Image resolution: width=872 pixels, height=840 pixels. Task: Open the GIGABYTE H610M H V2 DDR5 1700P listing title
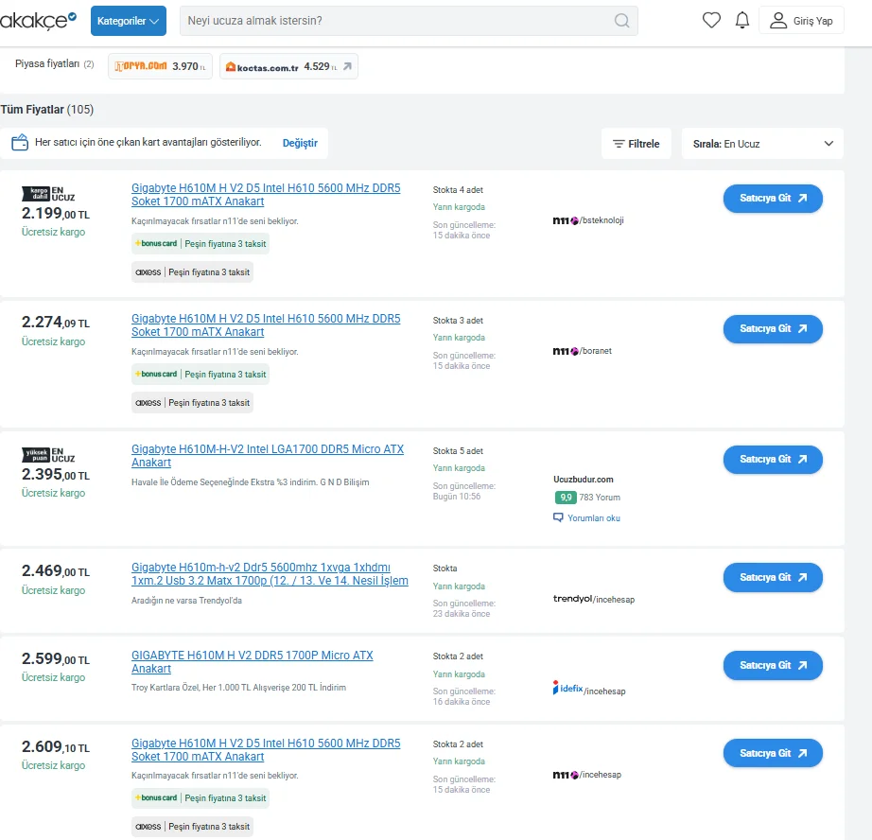pyautogui.click(x=252, y=662)
